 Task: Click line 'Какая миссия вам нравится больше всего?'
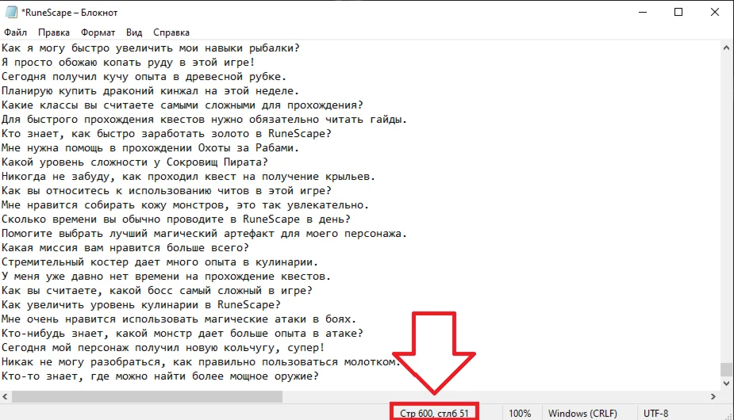[125, 247]
